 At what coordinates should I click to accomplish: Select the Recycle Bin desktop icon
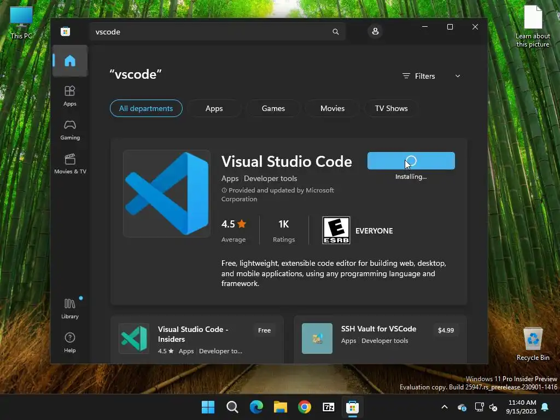[x=533, y=344]
